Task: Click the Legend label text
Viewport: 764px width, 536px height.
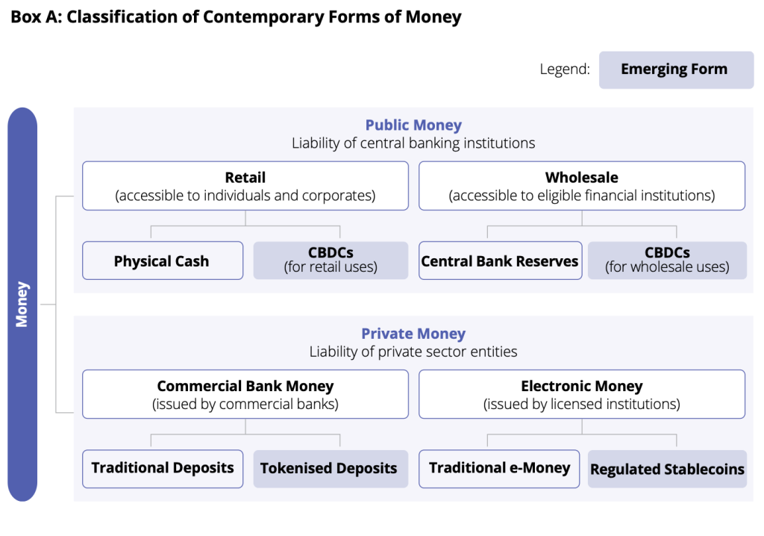Action: pyautogui.click(x=565, y=69)
